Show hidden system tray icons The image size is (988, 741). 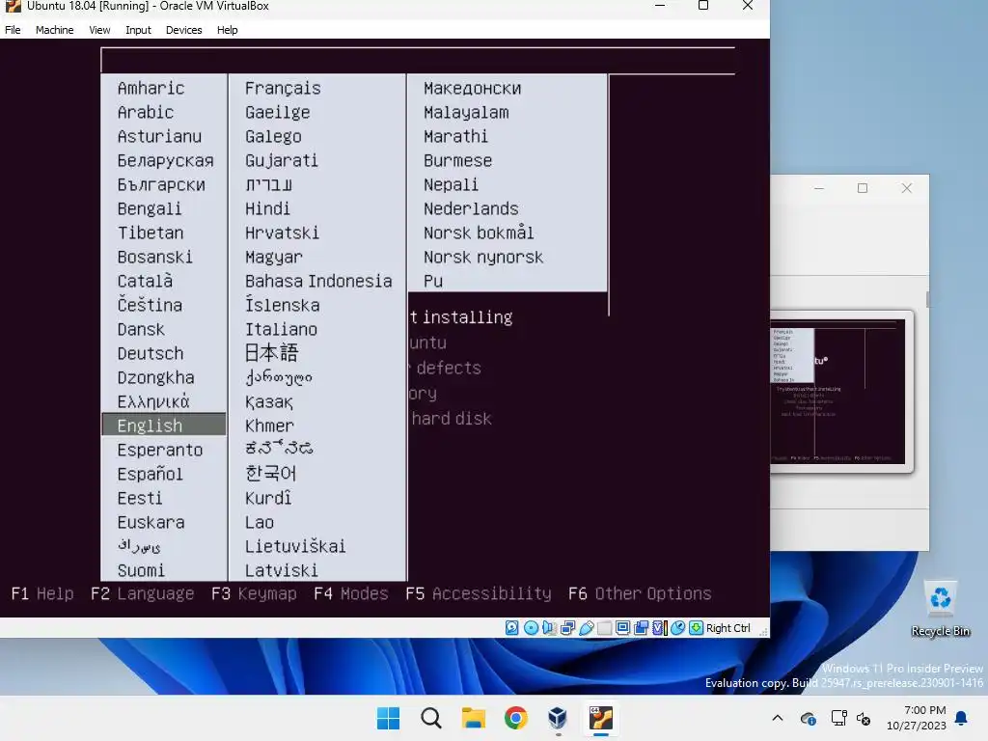(778, 718)
